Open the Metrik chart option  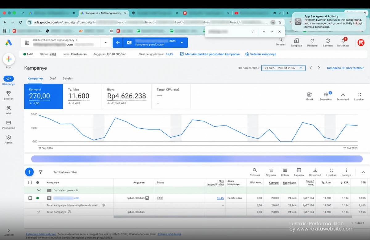tap(309, 97)
